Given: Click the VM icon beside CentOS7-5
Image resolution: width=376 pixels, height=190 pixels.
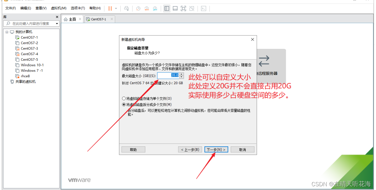Looking at the screenshot, I should point(17,59).
